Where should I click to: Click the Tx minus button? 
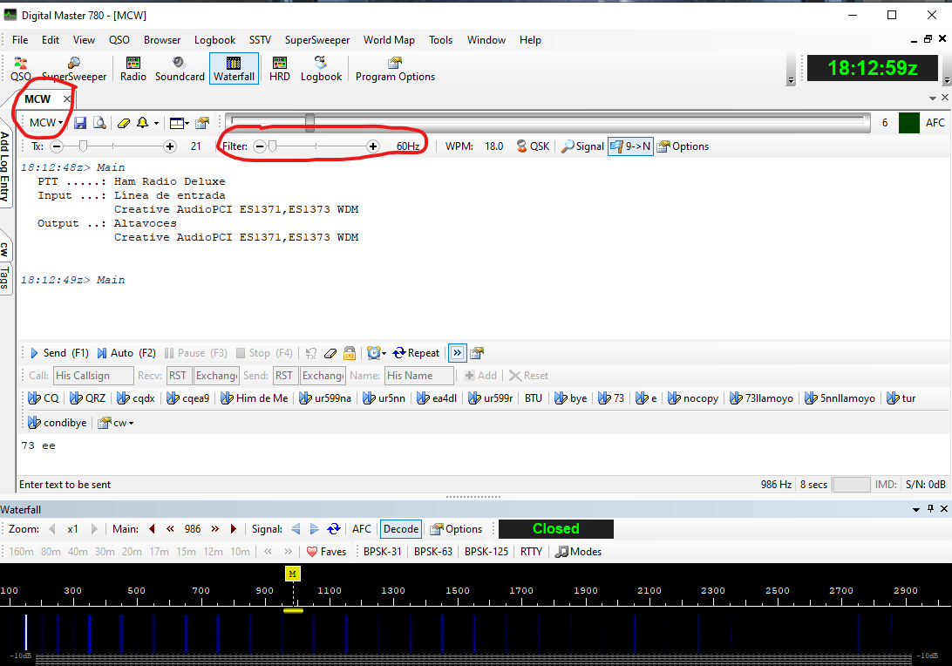pos(57,146)
